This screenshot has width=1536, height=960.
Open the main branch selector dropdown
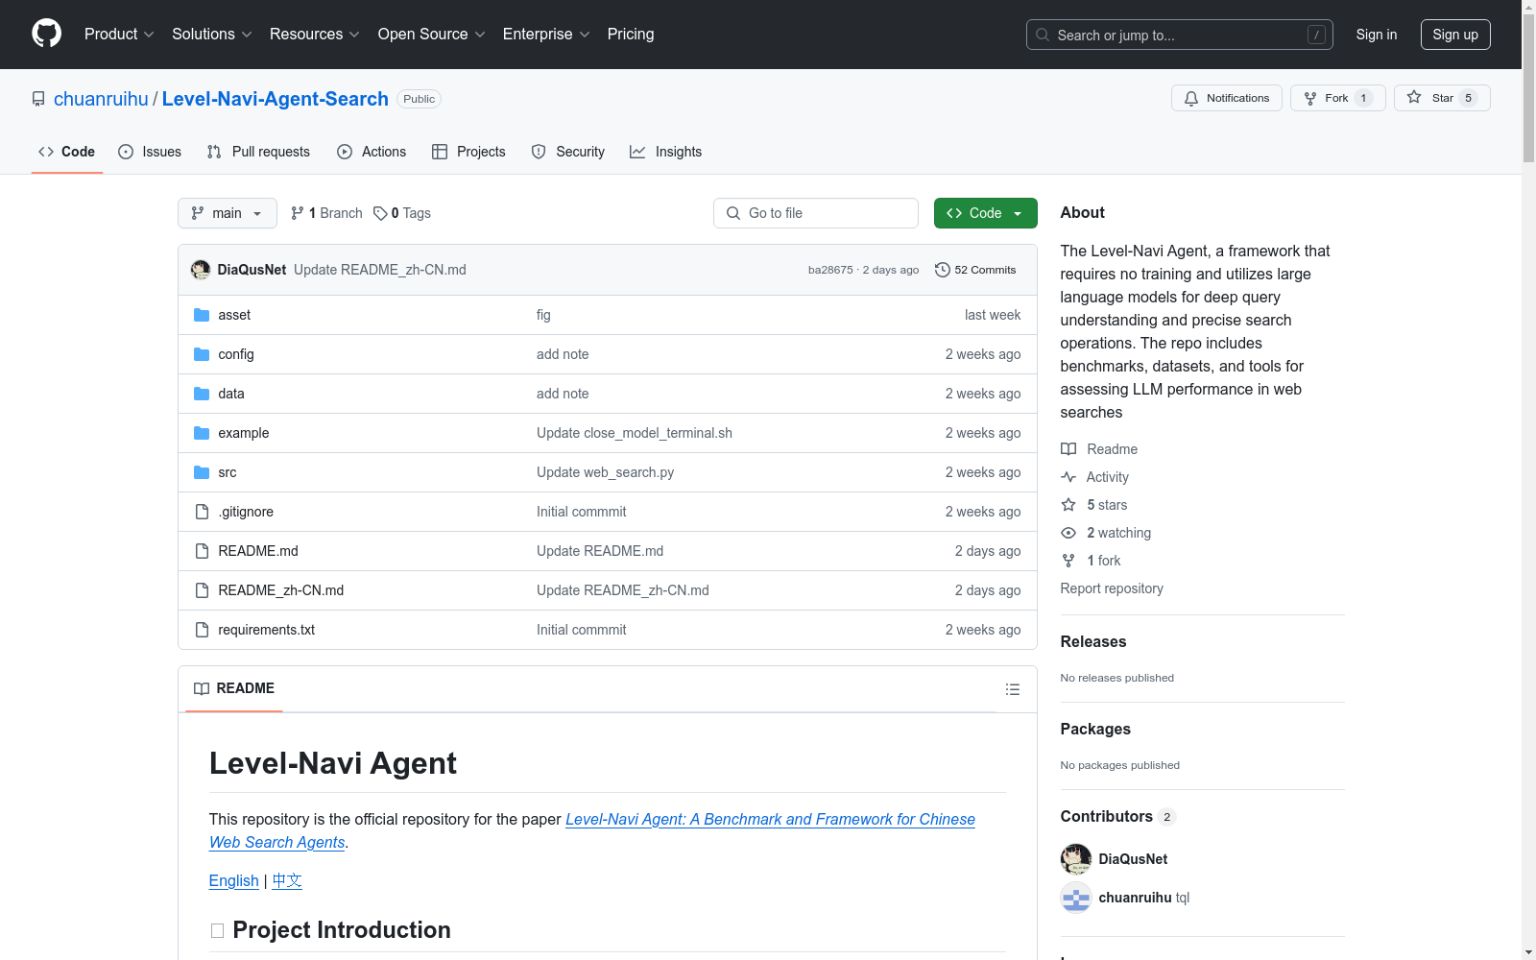(228, 213)
